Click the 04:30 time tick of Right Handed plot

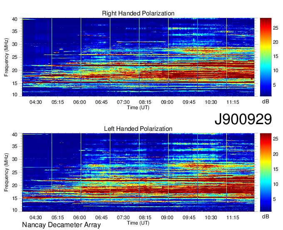pos(36,102)
